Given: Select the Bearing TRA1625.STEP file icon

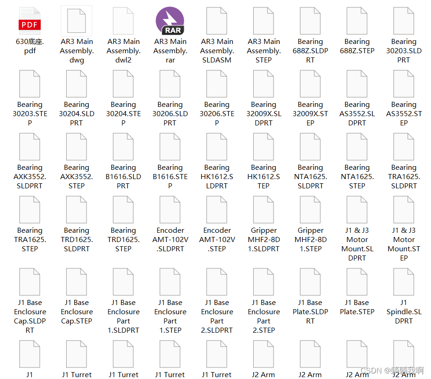Looking at the screenshot, I should (30, 210).
